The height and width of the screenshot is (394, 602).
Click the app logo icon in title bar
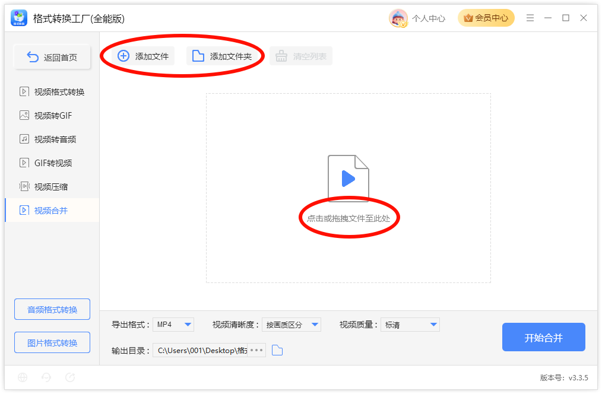tap(19, 18)
